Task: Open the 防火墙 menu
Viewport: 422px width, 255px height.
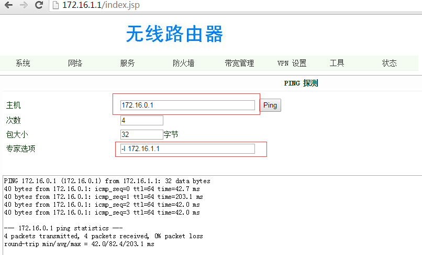Action: click(x=184, y=63)
